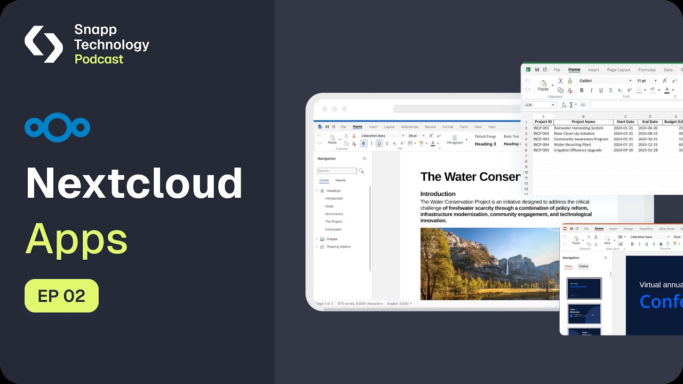This screenshot has width=683, height=384.
Task: Toggle Underline in the presentation toolbar
Action: click(647, 244)
